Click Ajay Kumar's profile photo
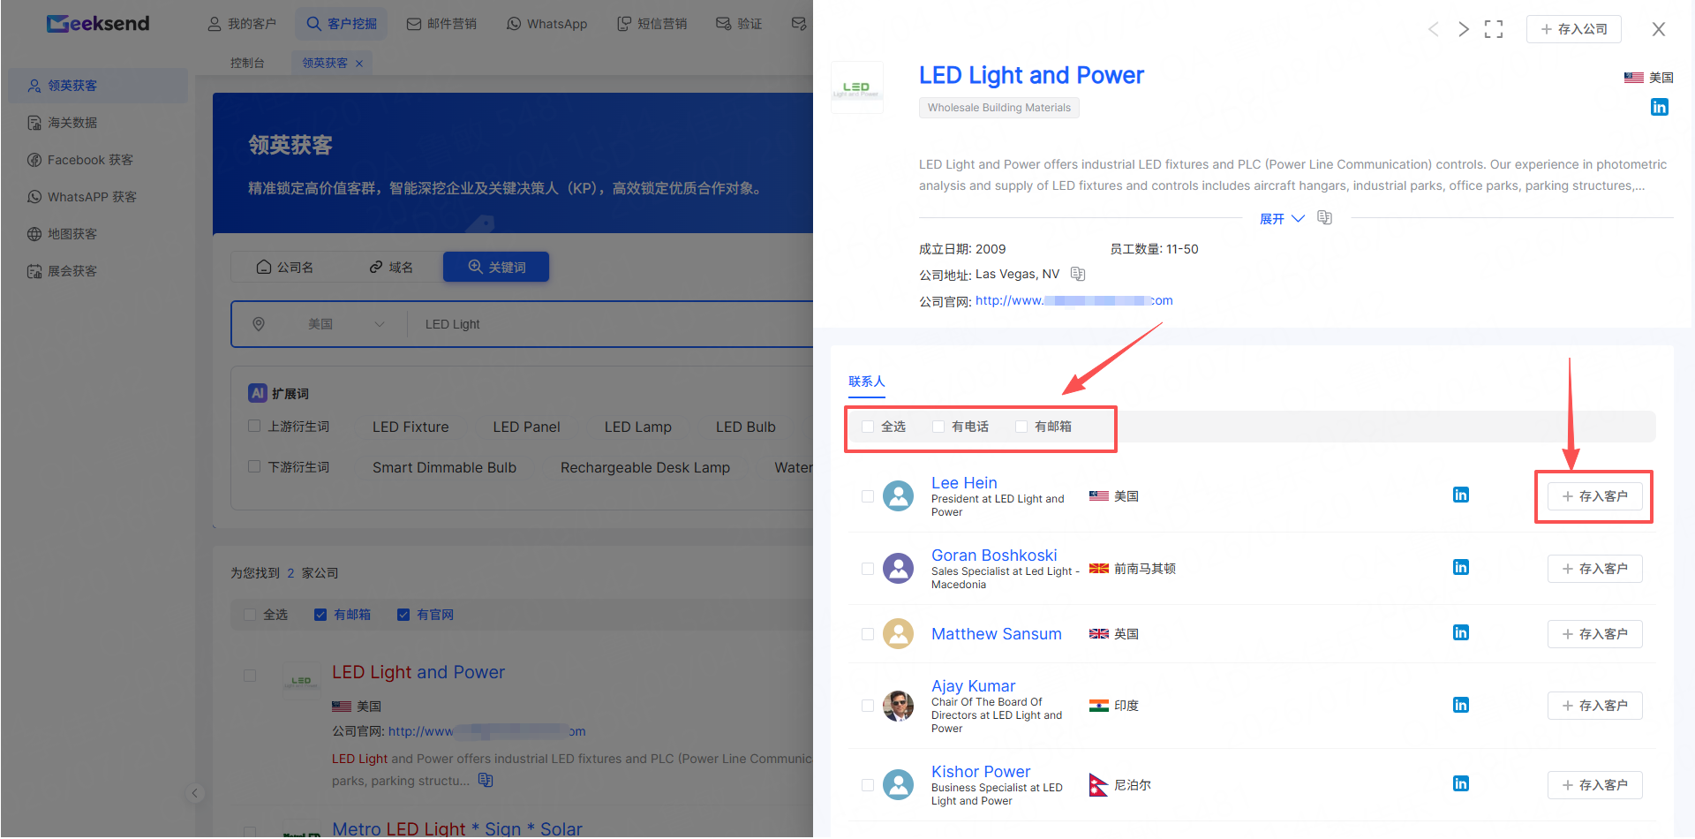The image size is (1695, 839). 899,706
